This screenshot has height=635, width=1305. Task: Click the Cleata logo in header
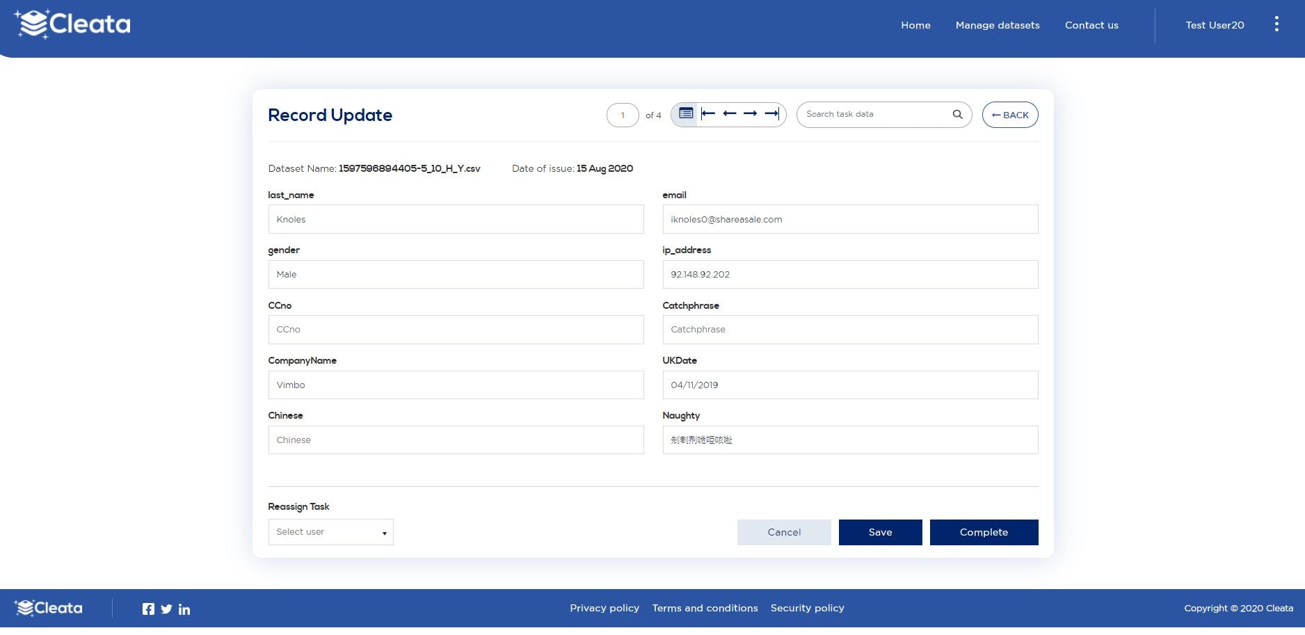coord(72,24)
